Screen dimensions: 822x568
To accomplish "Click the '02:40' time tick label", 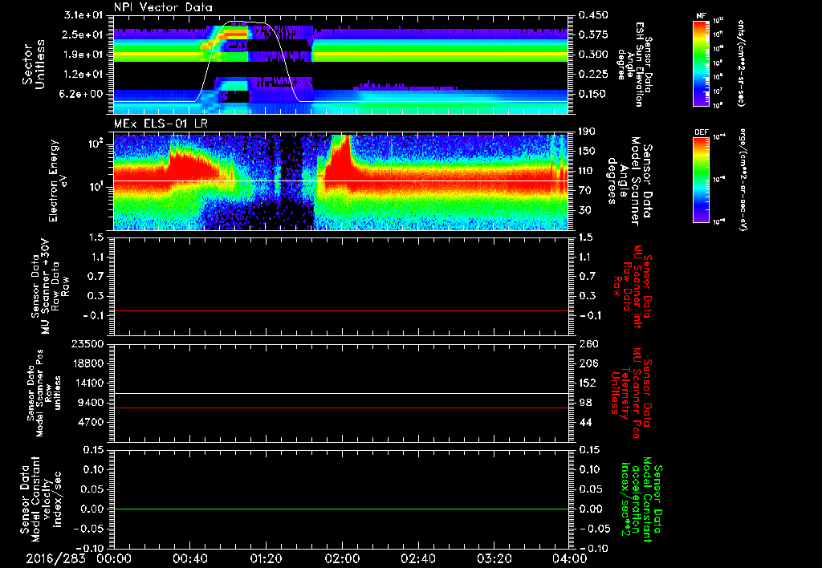I will (x=417, y=559).
